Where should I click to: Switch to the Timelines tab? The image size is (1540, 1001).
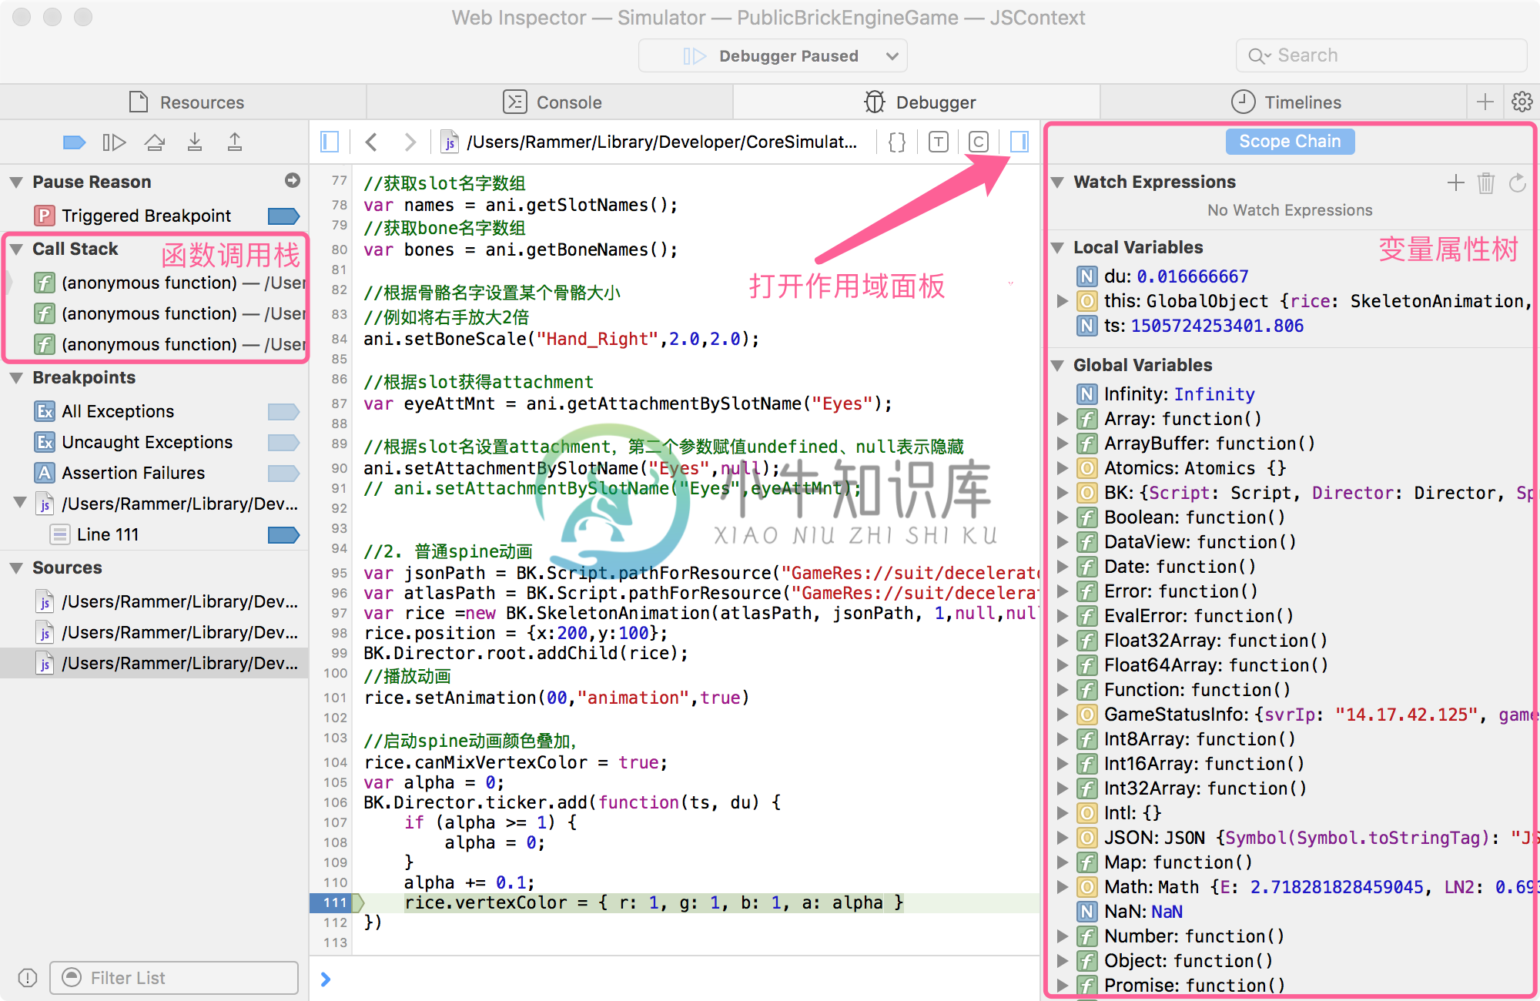1284,102
